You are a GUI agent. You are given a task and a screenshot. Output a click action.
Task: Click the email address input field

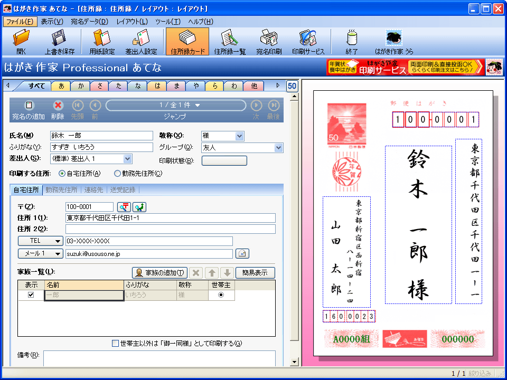point(149,254)
